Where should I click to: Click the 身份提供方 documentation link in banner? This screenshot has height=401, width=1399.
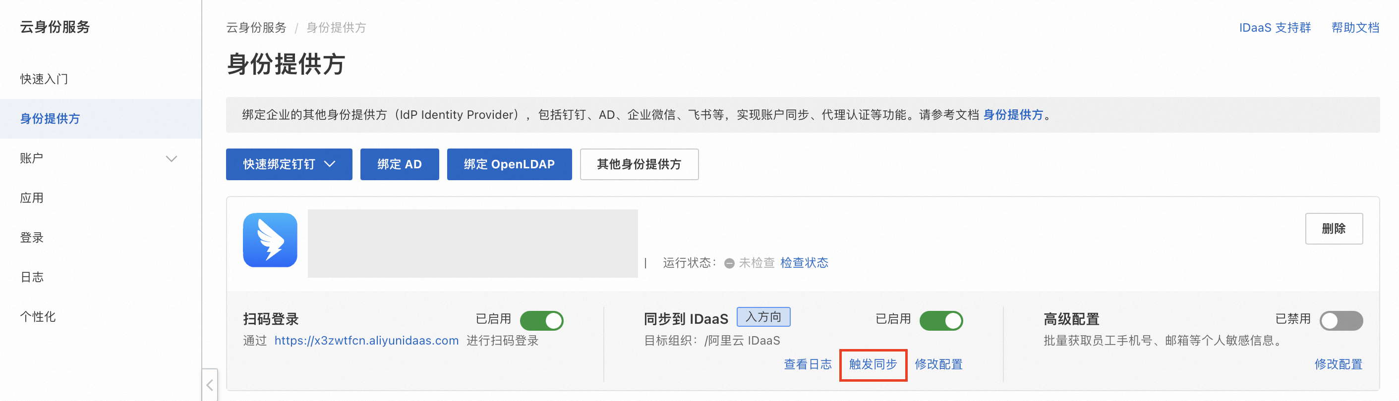[1013, 114]
